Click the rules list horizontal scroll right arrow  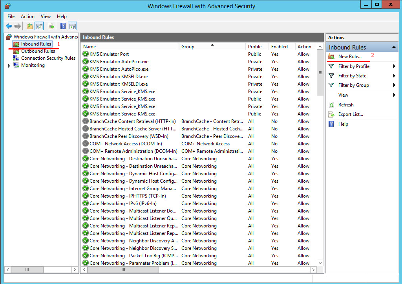pos(313,269)
